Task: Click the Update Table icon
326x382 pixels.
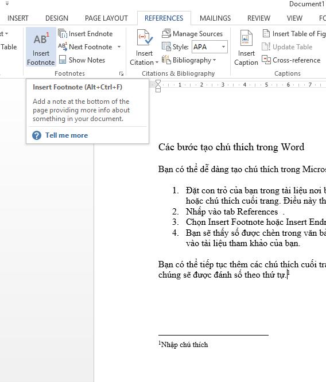Action: (266, 46)
